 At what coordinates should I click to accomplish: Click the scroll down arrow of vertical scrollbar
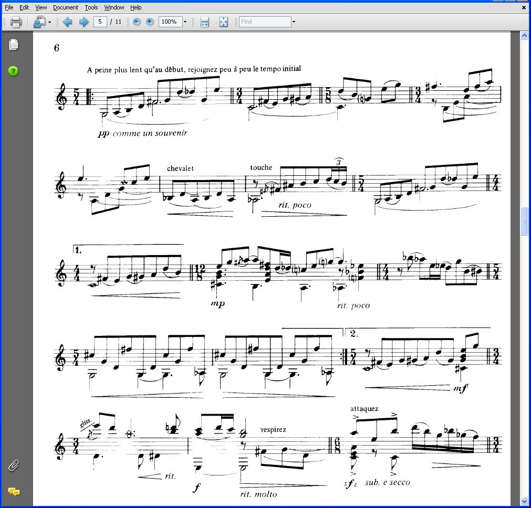coord(524,502)
